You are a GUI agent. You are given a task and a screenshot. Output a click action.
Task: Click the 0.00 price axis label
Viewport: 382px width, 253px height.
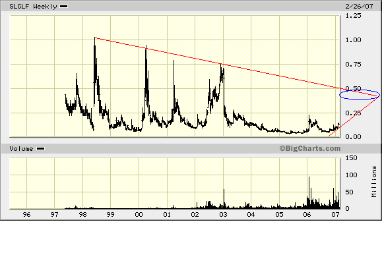tap(353, 137)
